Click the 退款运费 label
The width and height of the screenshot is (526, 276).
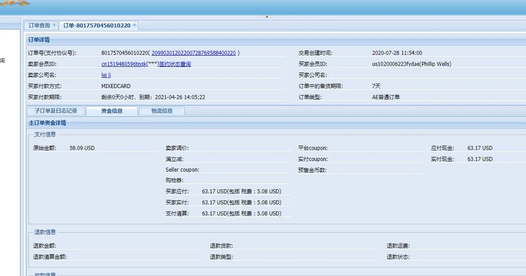[398, 246]
